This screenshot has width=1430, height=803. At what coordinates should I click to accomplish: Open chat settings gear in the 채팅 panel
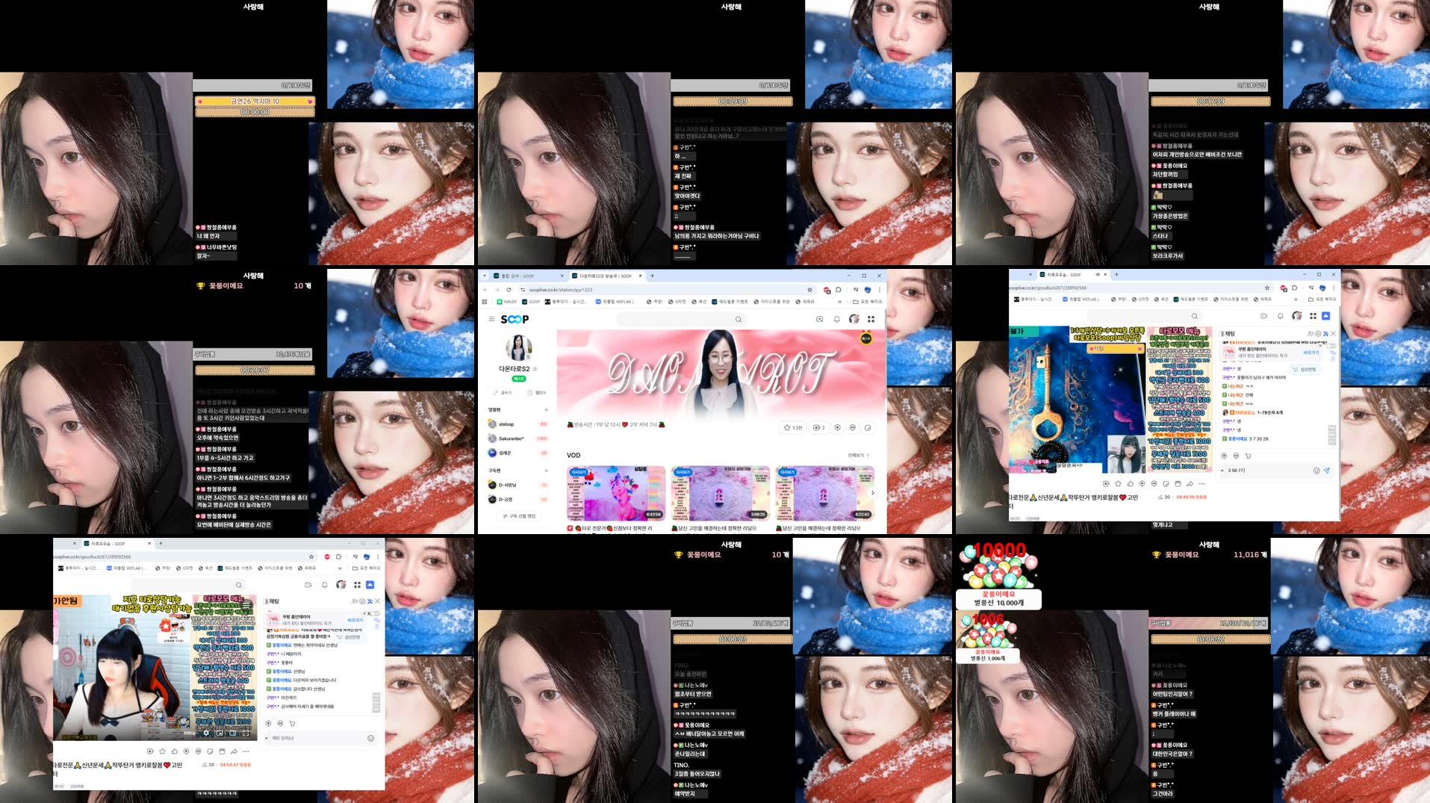[1317, 334]
